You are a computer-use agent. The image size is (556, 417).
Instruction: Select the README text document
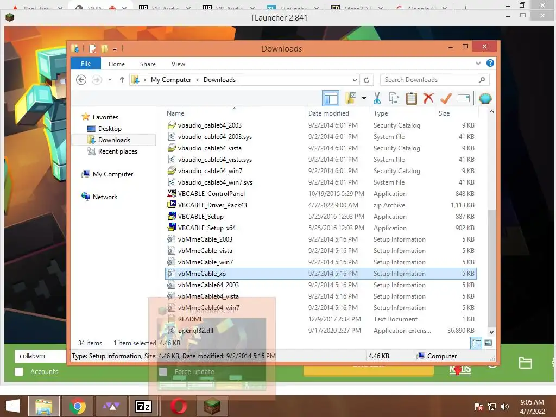click(x=320, y=319)
